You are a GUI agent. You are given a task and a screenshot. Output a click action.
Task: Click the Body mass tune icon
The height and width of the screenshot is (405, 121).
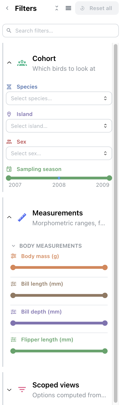(x=14, y=256)
